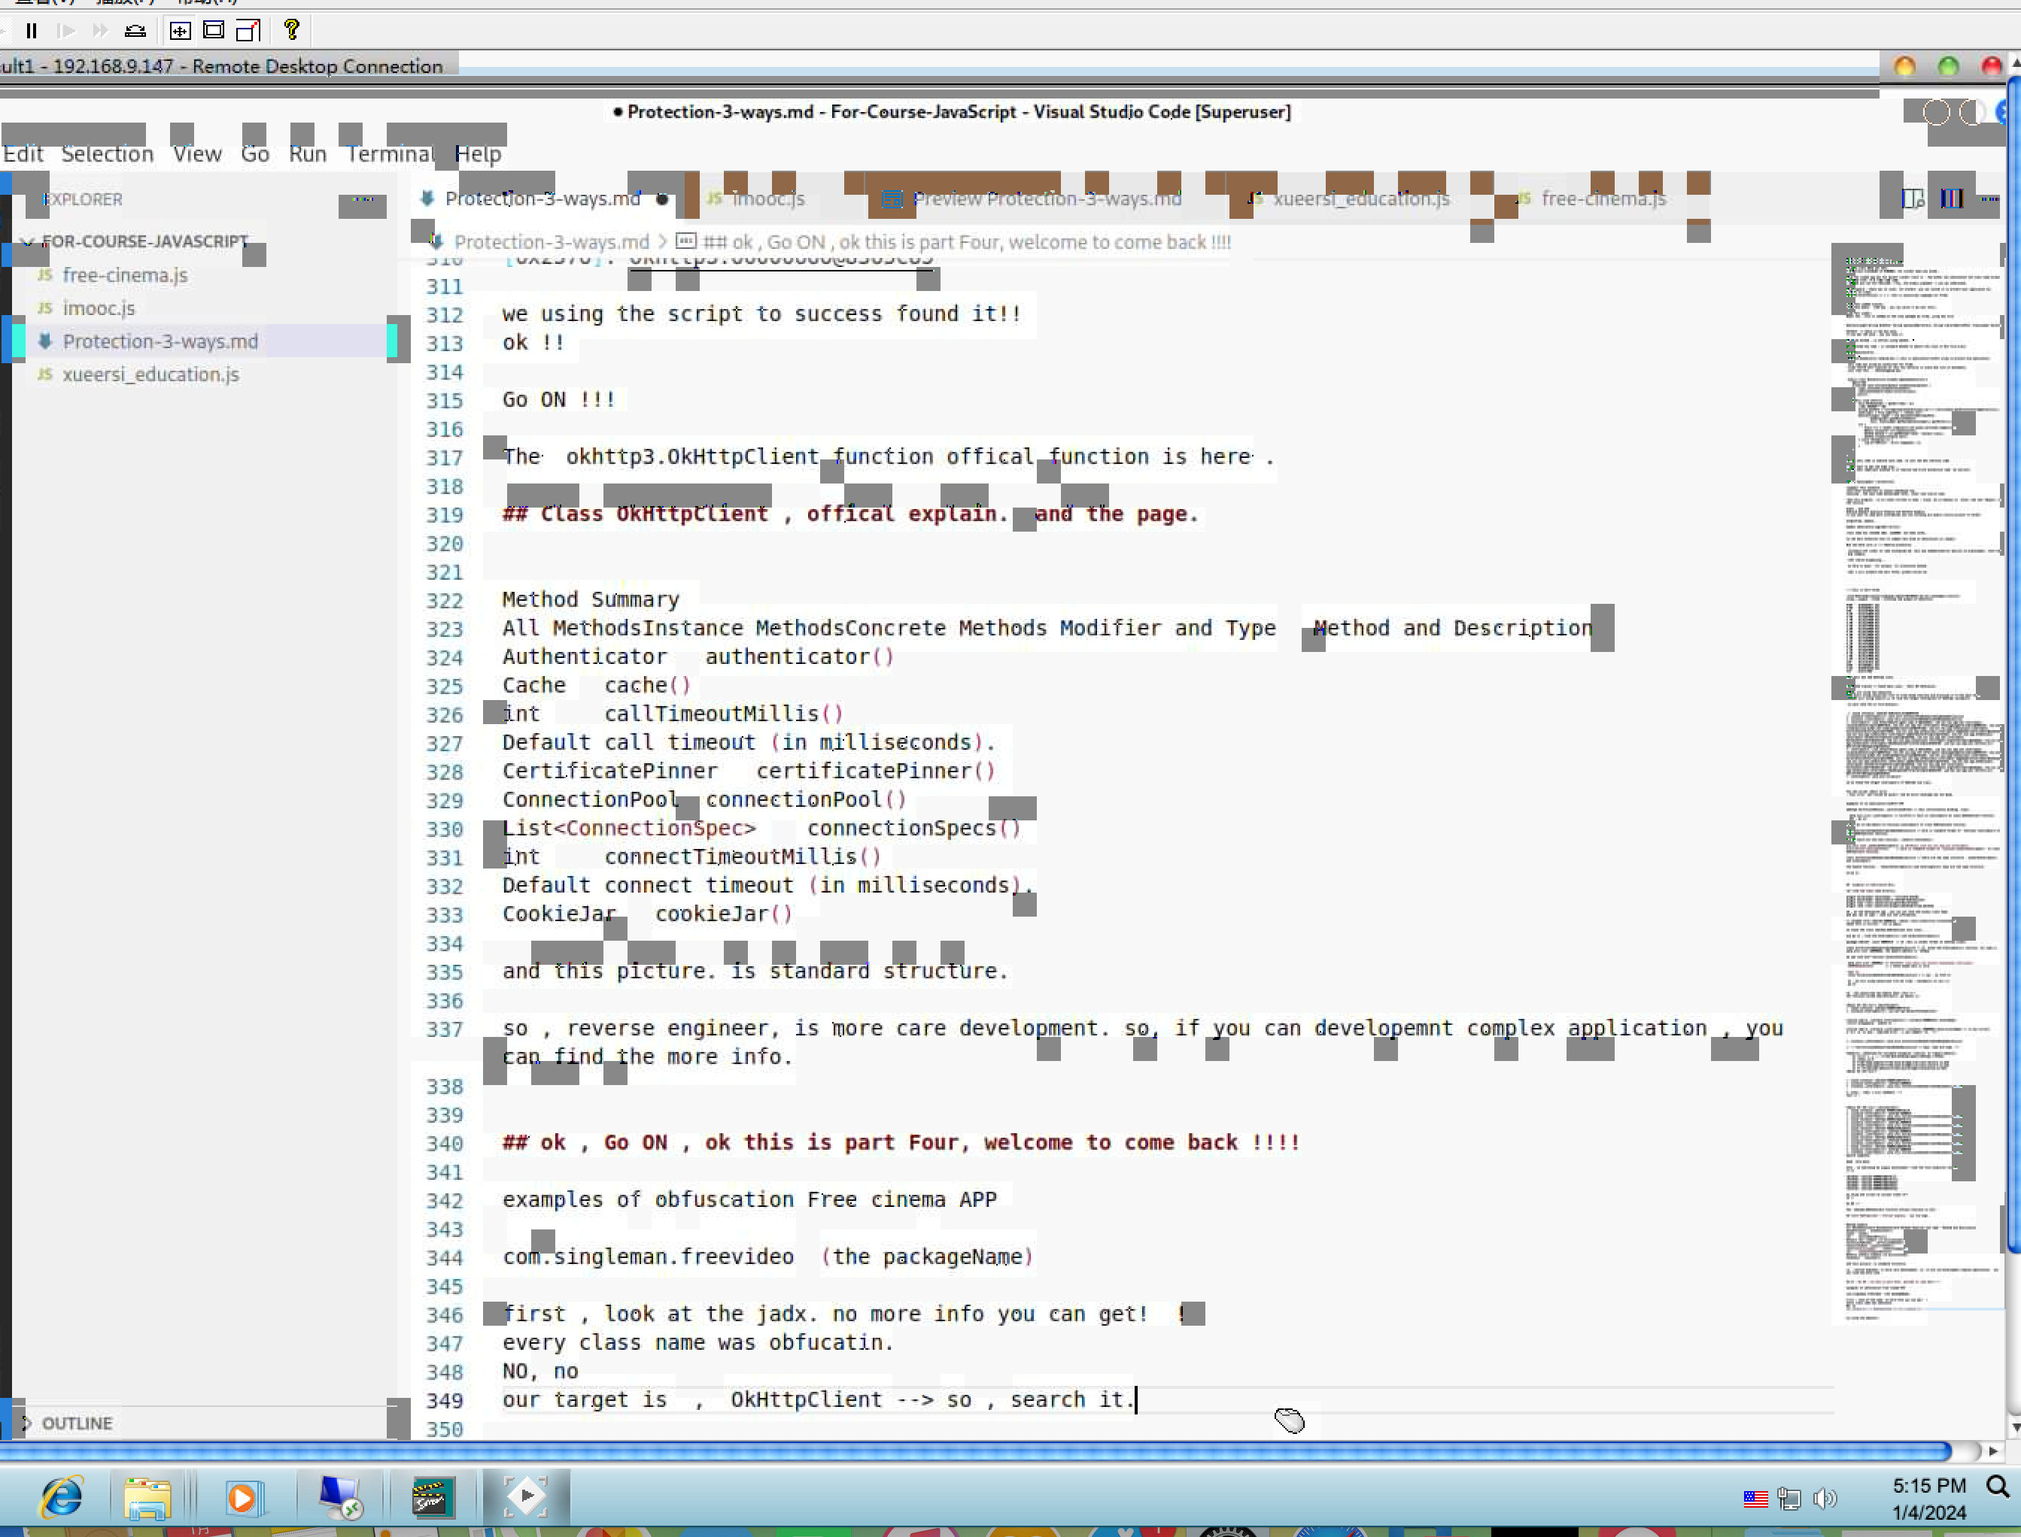Click the magnifier search icon near the clock
This screenshot has width=2021, height=1537.
tap(1998, 1487)
